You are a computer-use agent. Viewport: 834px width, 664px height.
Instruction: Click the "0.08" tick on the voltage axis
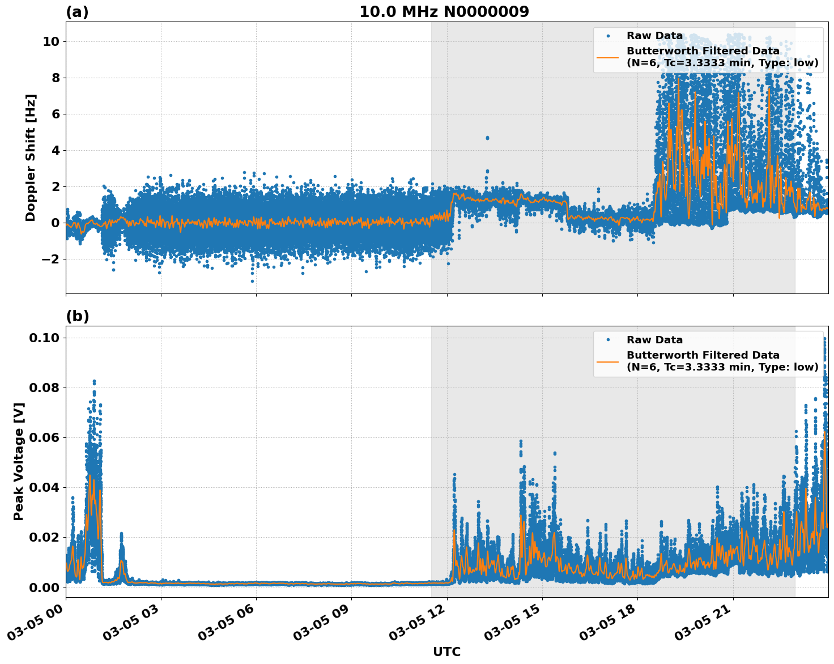(x=44, y=388)
